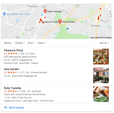Click the route 613 shield near Franconia
This screenshot has height=113, width=114.
tap(44, 7)
